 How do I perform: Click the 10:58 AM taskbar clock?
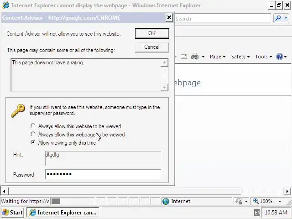click(x=276, y=213)
